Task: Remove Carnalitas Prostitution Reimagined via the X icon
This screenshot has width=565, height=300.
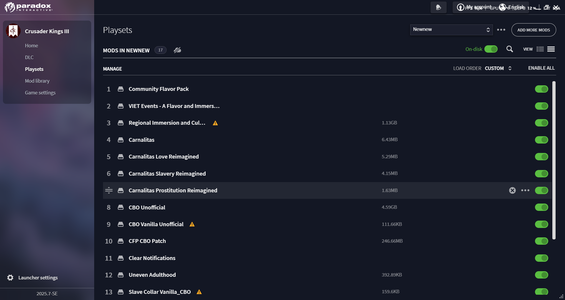Action: 512,190
